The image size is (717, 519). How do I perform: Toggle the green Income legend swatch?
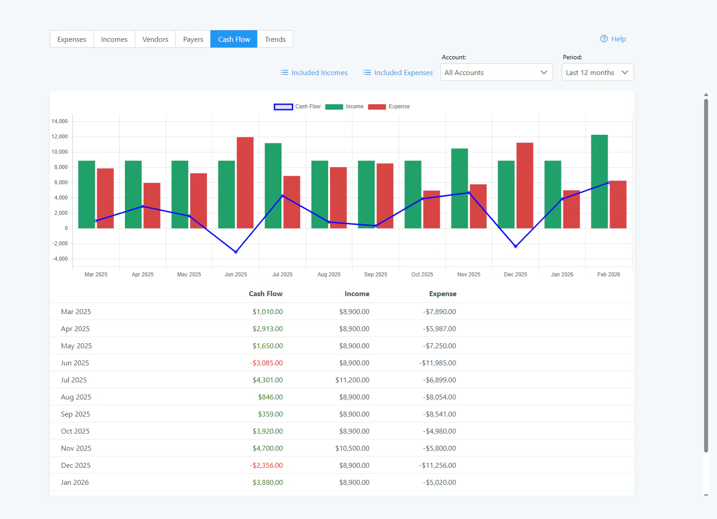click(334, 107)
